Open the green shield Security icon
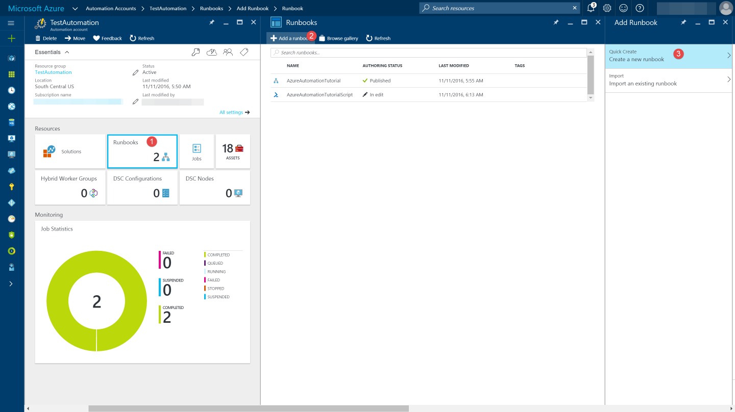This screenshot has width=735, height=412. pos(11,235)
